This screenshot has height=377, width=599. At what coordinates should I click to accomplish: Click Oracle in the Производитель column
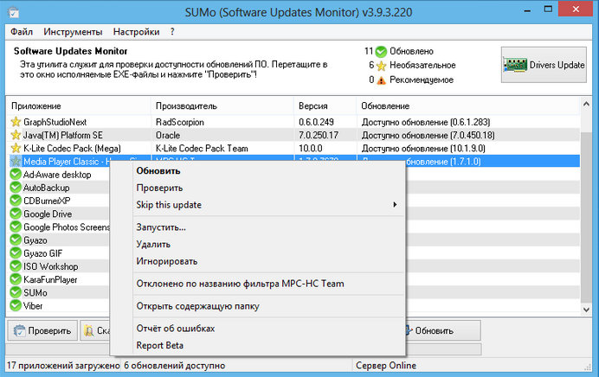tap(168, 135)
